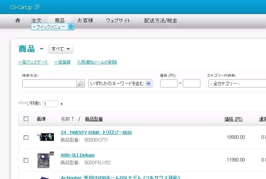This screenshot has width=266, height=179.
Task: Open CS-Cart.jp storefront external link icon
Action: tap(37, 7)
